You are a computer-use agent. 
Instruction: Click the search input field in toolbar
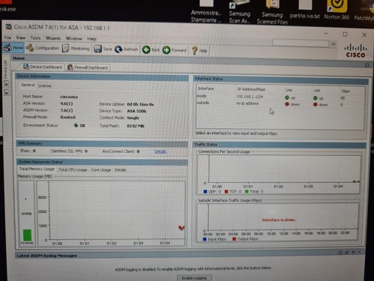click(301, 43)
